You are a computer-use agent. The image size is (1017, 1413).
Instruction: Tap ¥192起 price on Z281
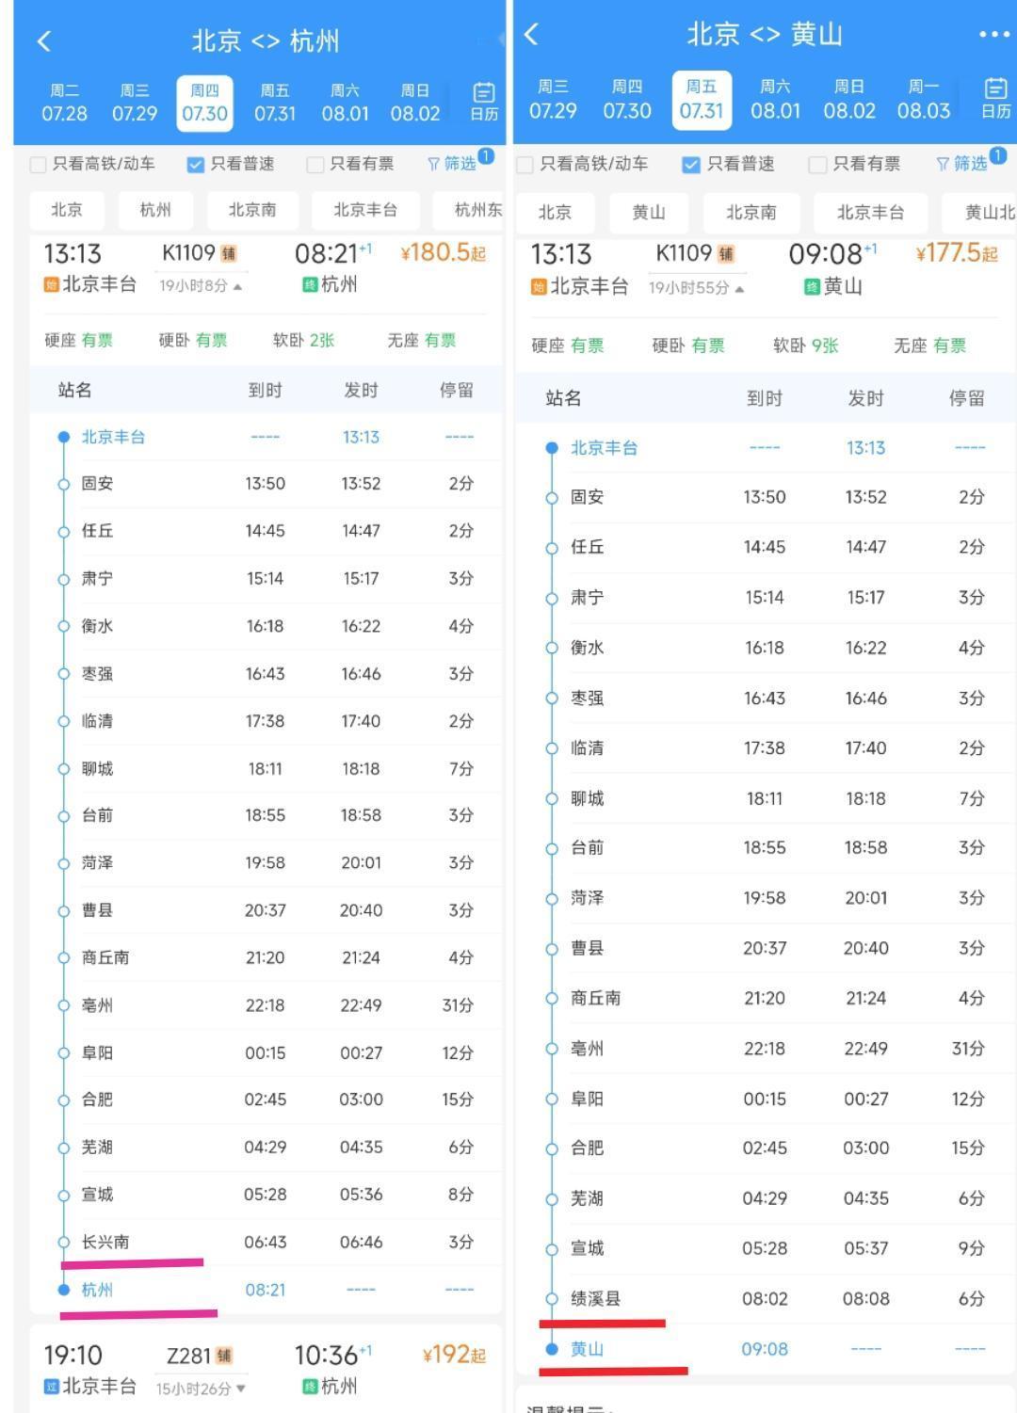(x=455, y=1356)
